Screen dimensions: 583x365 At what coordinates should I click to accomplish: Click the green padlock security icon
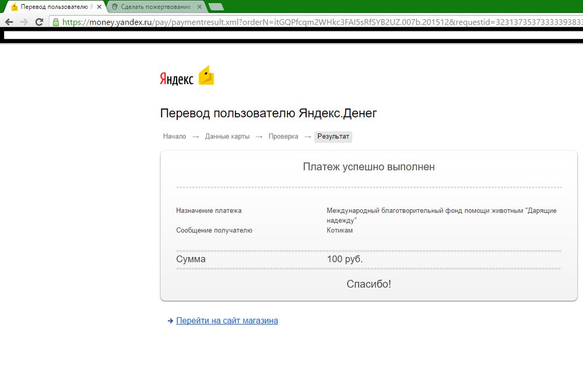56,22
